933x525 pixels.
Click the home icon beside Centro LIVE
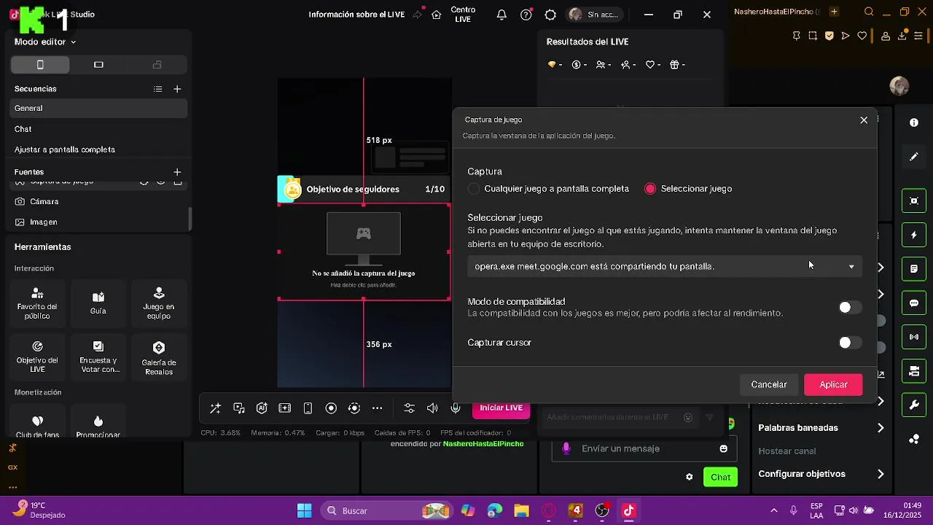[x=437, y=15]
